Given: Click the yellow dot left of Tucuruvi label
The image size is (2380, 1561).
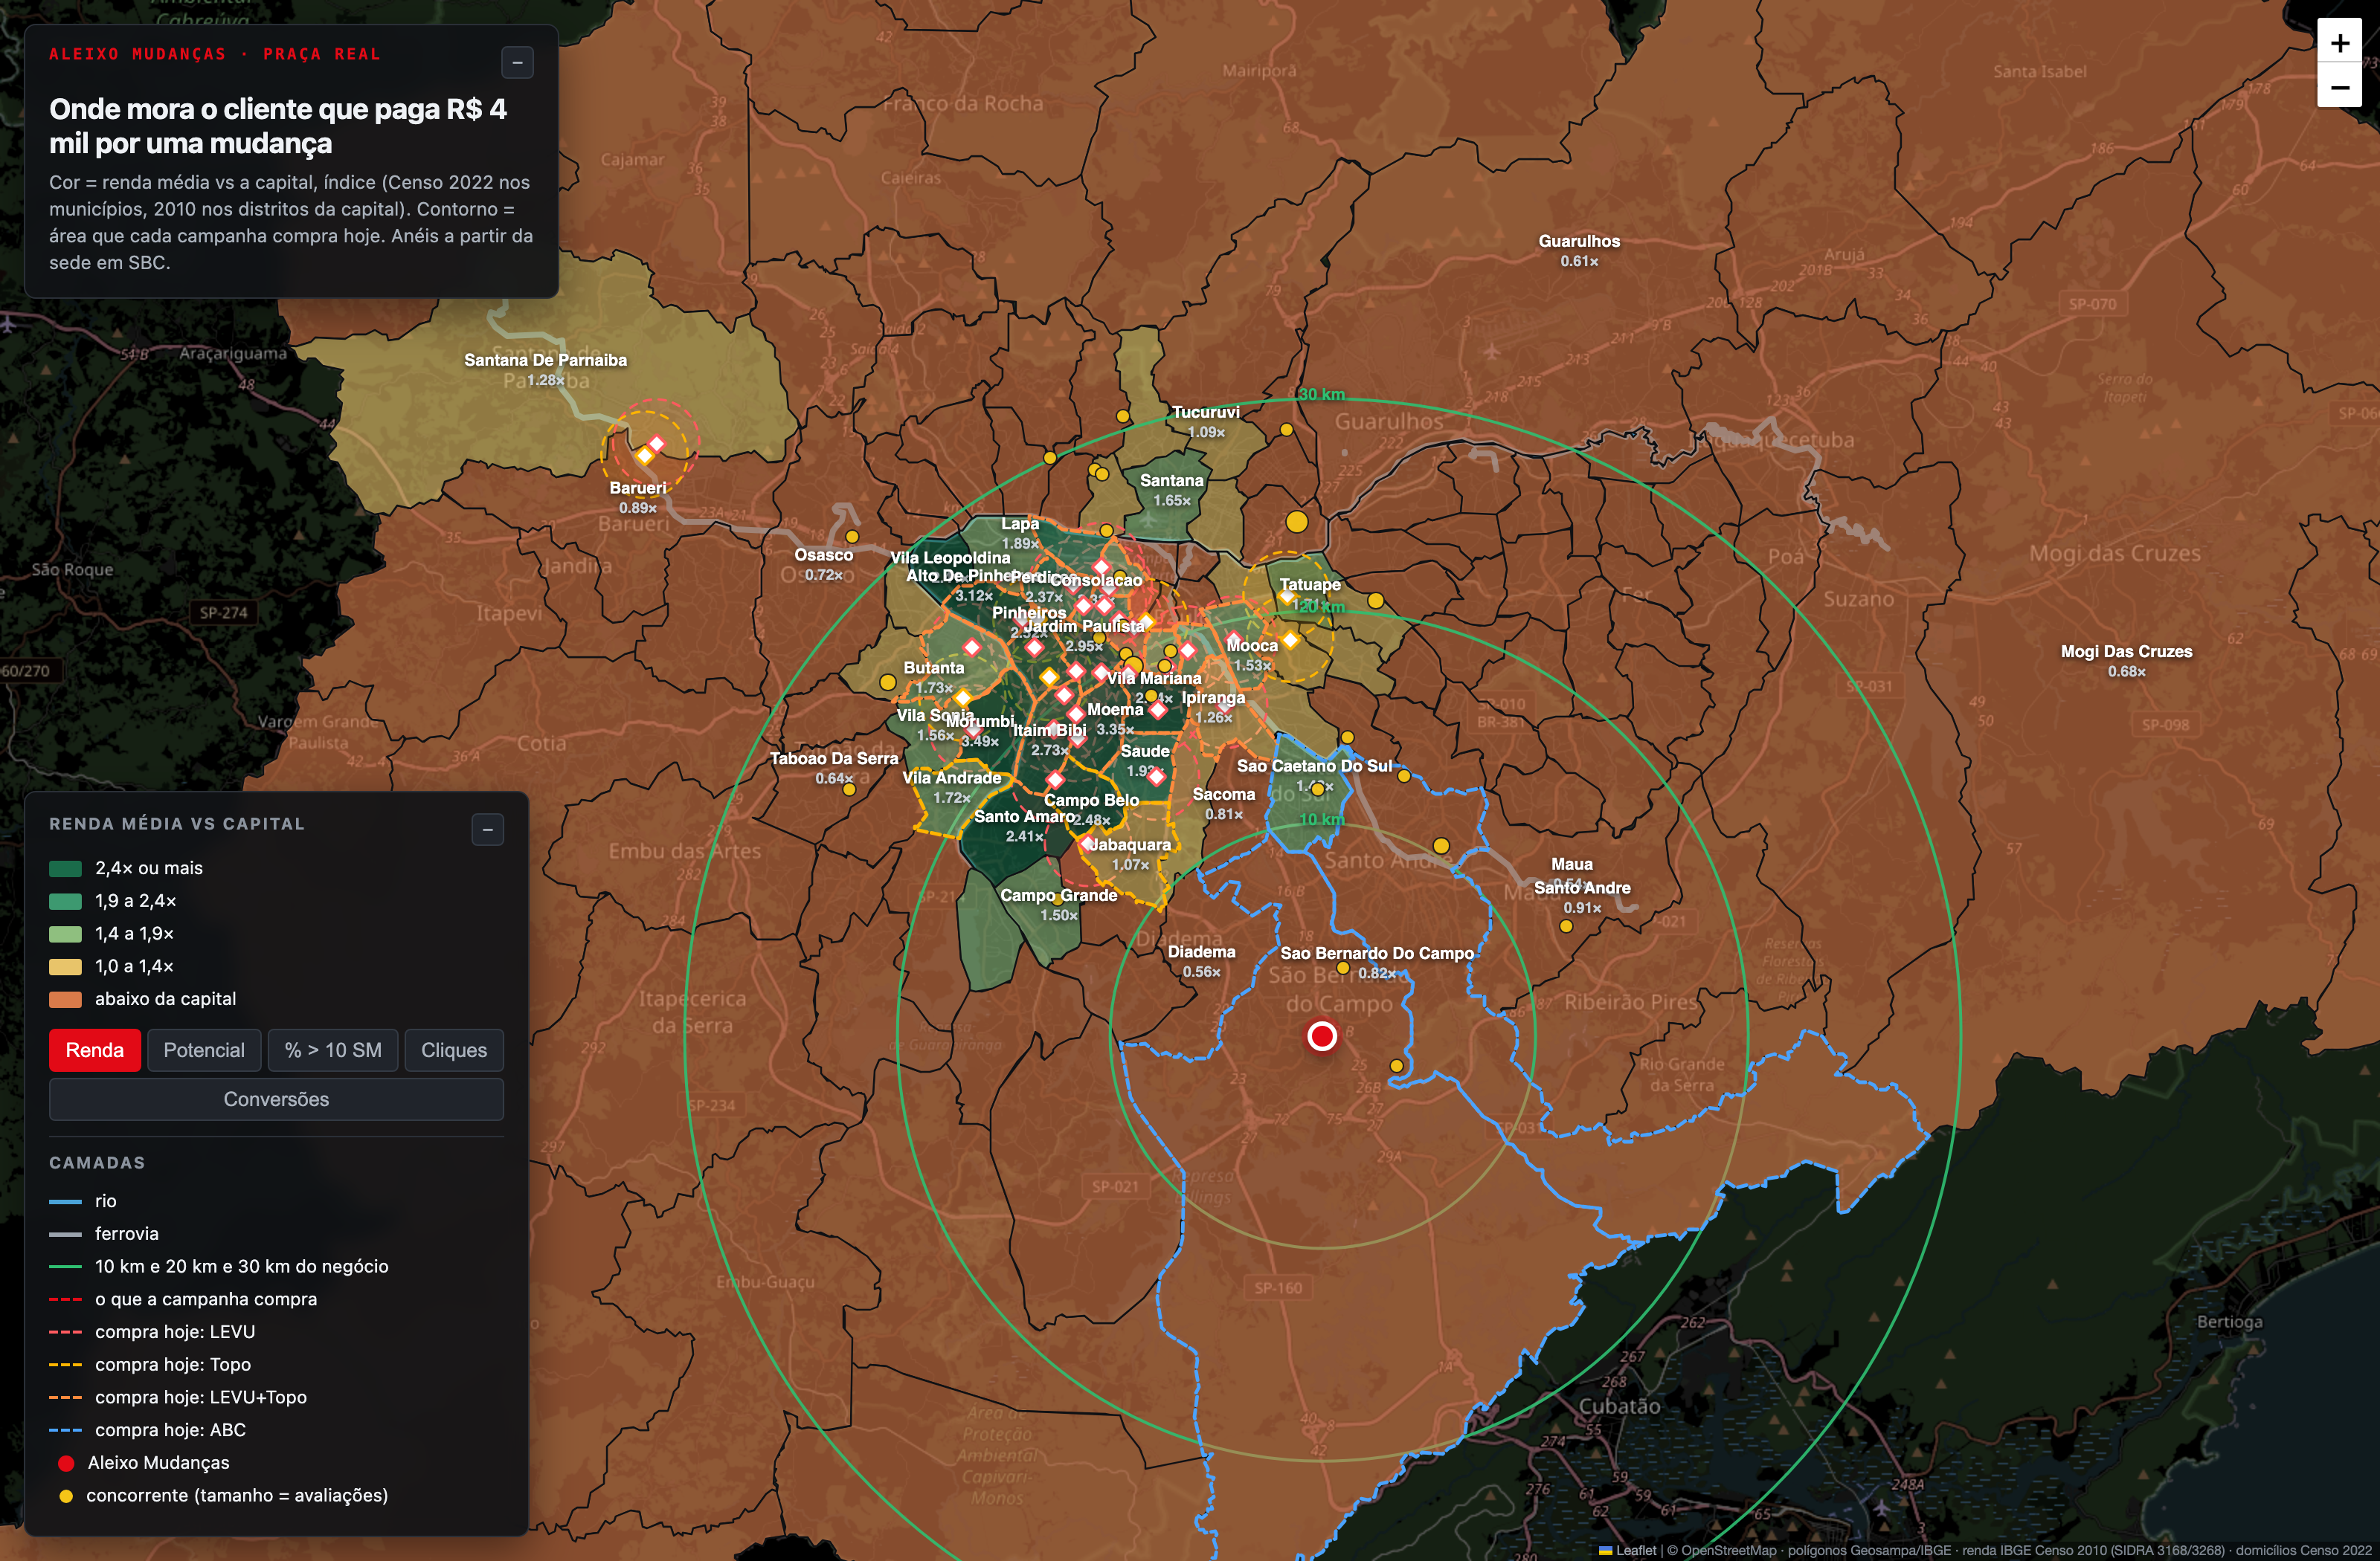Looking at the screenshot, I should tap(1123, 417).
